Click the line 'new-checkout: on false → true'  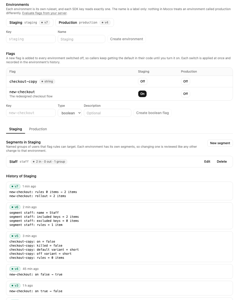point(36,274)
